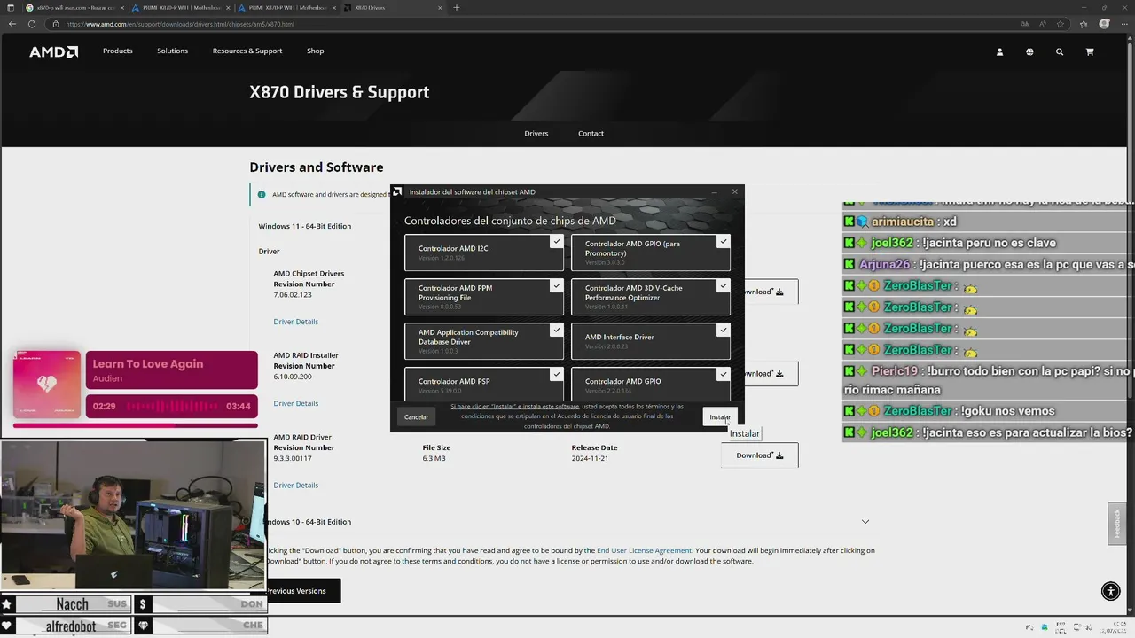Click the browser address bar URL
This screenshot has width=1135, height=638.
coord(179,24)
